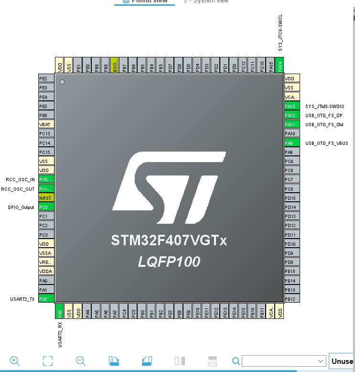Switch to the System view tab
Viewport: 355px width, 372px height.
pyautogui.click(x=206, y=1)
